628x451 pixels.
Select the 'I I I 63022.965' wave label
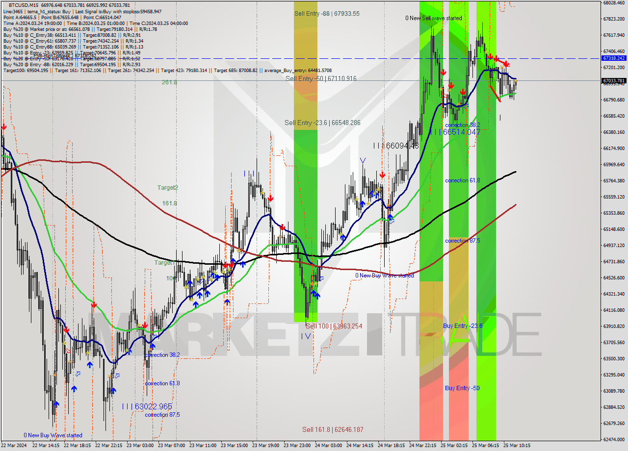point(147,406)
